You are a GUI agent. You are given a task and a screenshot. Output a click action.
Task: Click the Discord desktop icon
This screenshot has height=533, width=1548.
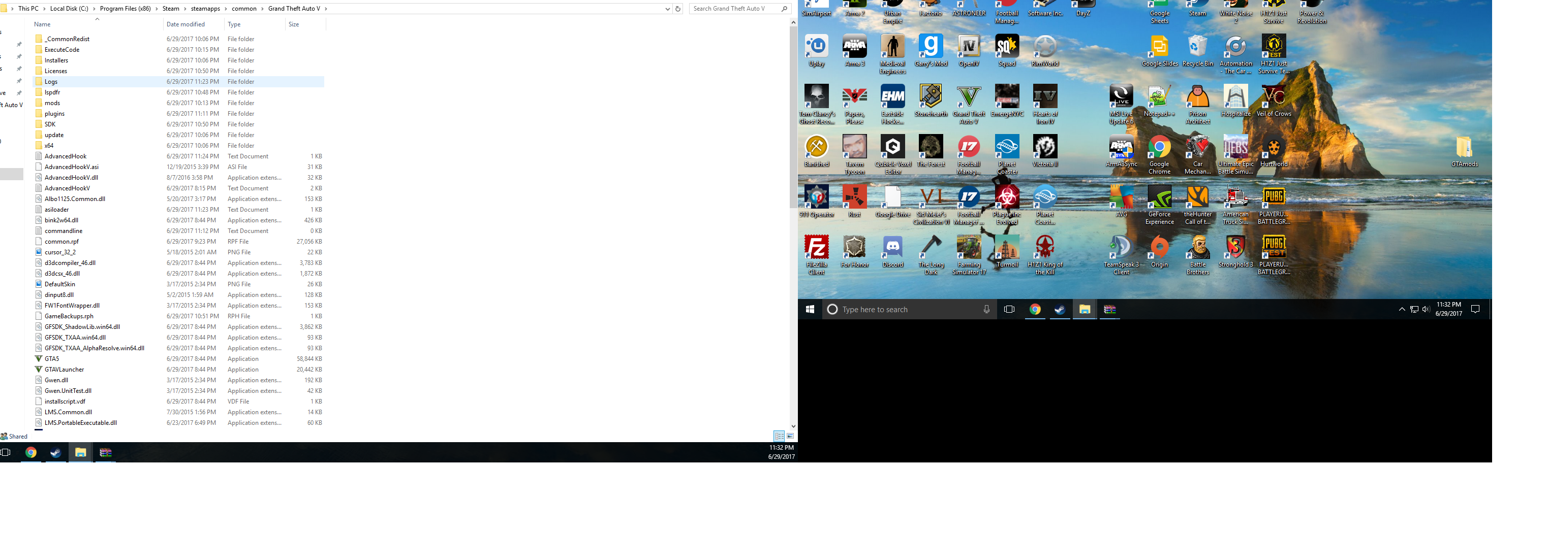[x=893, y=252]
